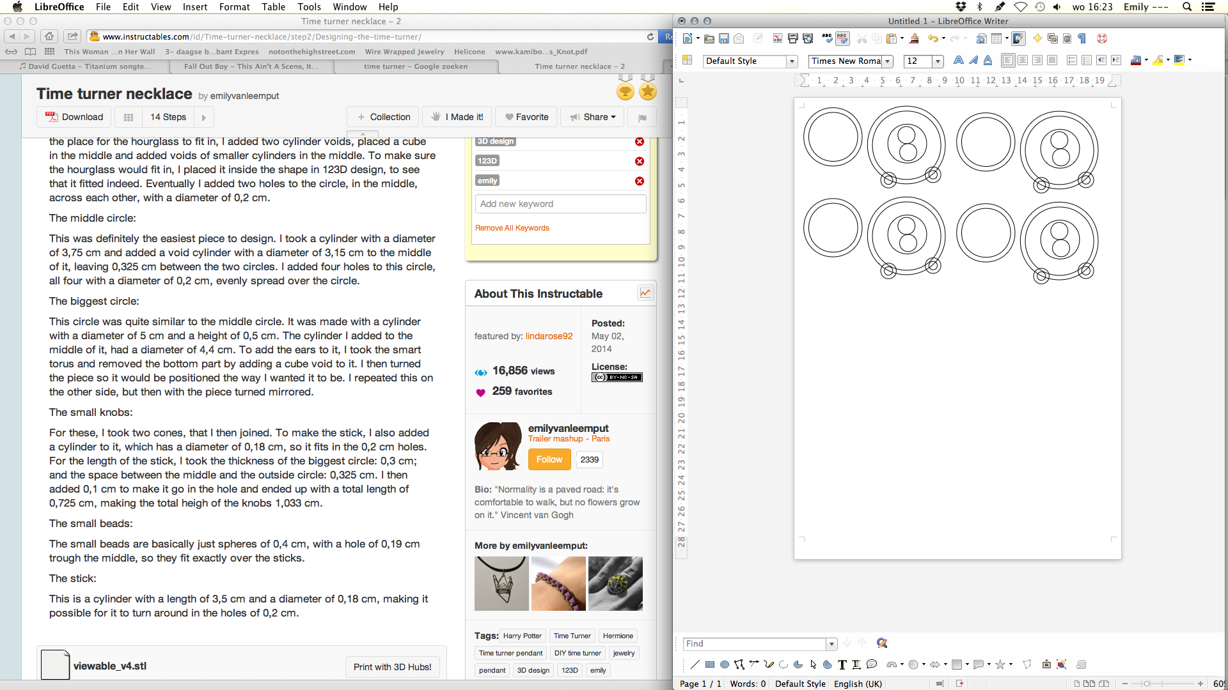This screenshot has height=690, width=1228.
Task: Click the viewable_v4.stl file thumbnail
Action: click(x=53, y=666)
